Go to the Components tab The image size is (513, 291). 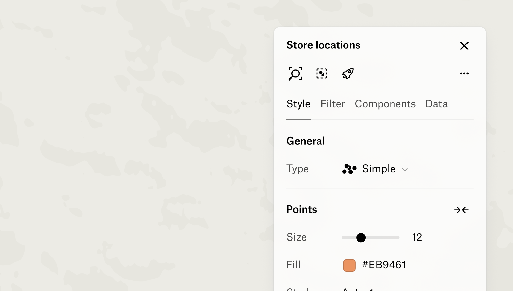(x=385, y=104)
